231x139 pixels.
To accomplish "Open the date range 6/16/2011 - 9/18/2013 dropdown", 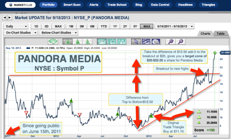I will coord(174,27).
